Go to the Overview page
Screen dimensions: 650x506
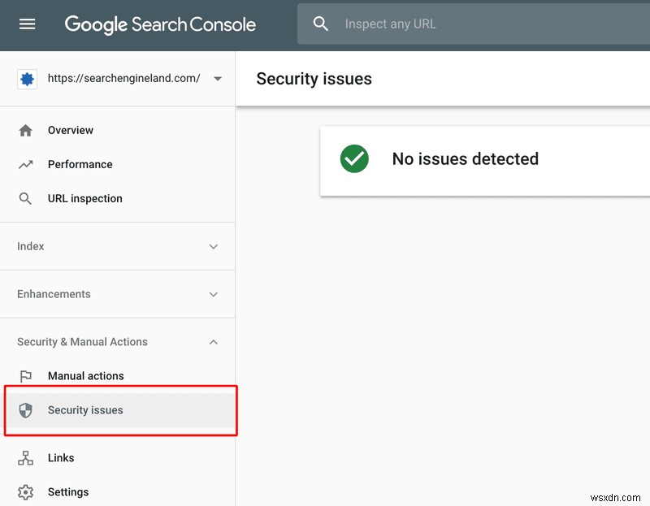[x=71, y=131]
